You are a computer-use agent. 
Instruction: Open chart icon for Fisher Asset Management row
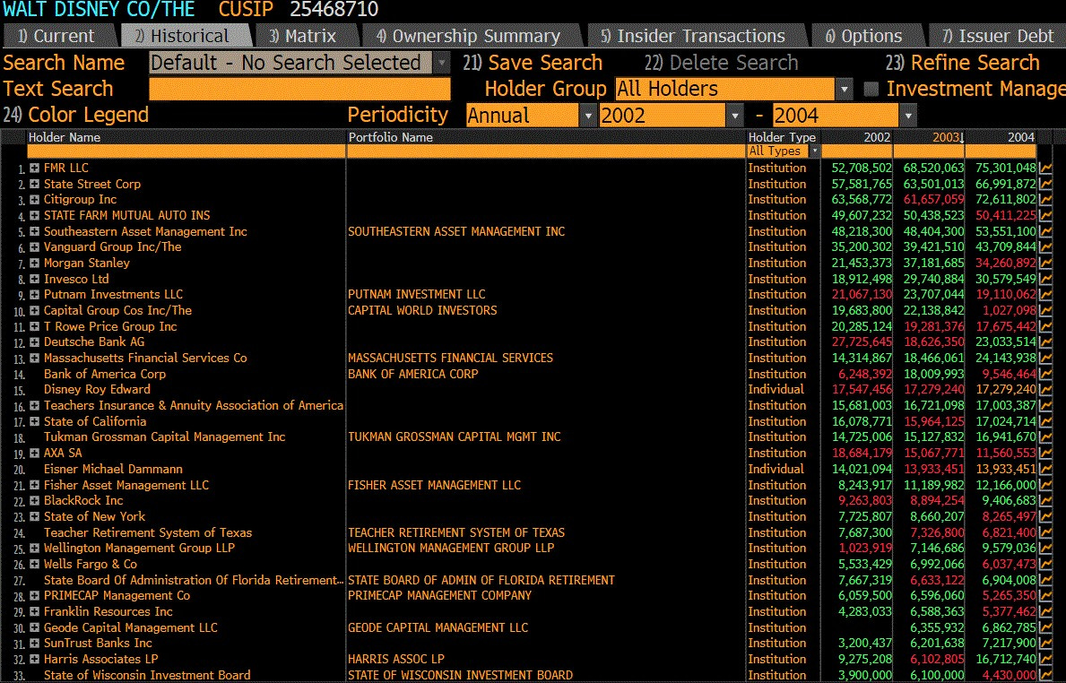1045,485
